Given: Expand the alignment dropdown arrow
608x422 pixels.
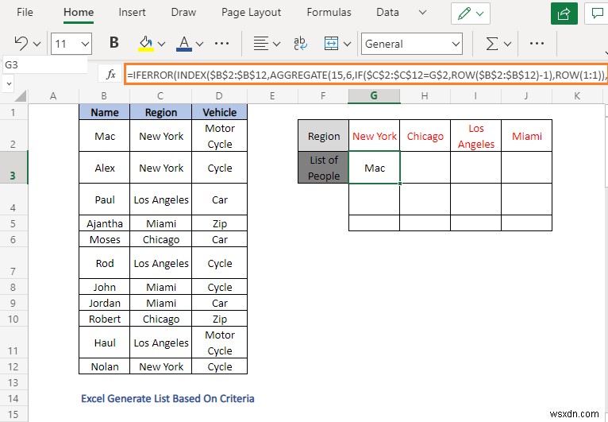Looking at the screenshot, I should pyautogui.click(x=276, y=44).
